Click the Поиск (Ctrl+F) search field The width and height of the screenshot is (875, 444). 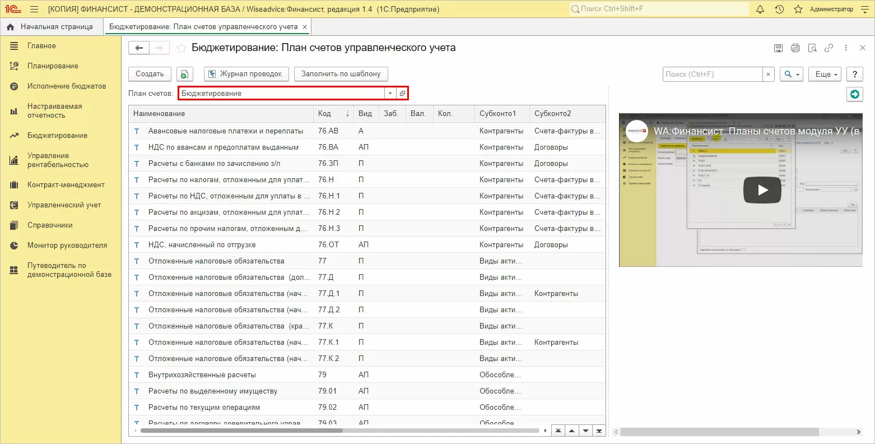[x=712, y=74]
